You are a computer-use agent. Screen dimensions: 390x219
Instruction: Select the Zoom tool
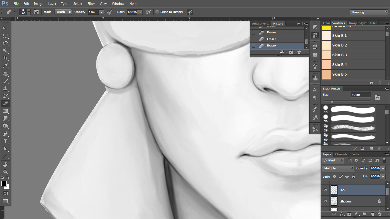pyautogui.click(x=5, y=172)
